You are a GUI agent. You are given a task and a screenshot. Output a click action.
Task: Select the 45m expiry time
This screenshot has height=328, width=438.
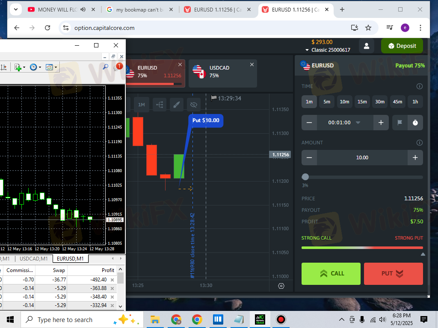(x=397, y=102)
